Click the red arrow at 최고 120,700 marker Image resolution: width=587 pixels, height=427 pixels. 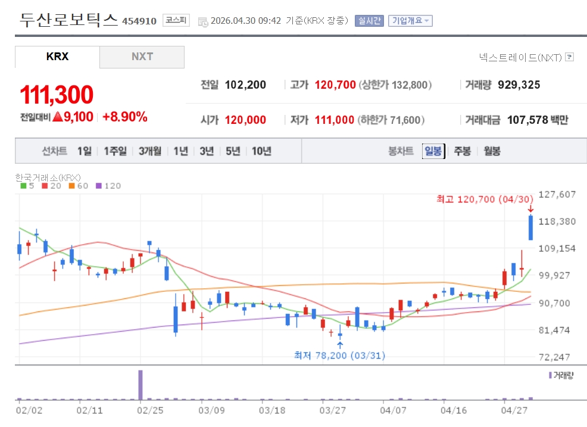[530, 208]
